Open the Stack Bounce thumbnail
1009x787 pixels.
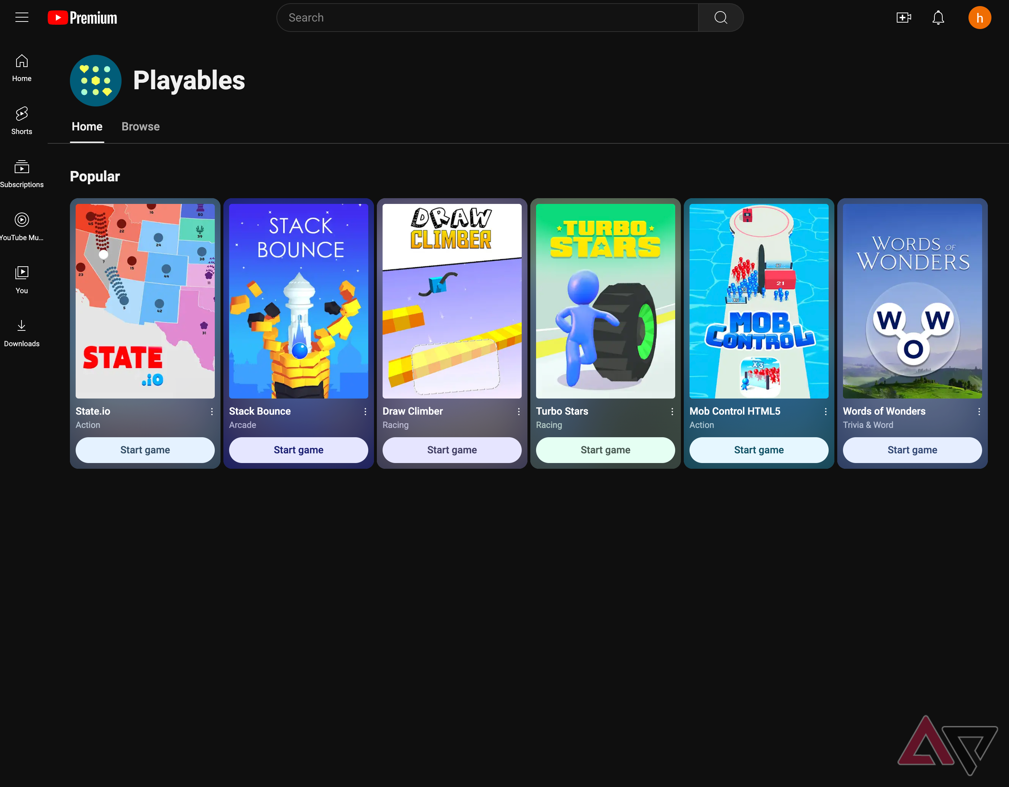298,301
